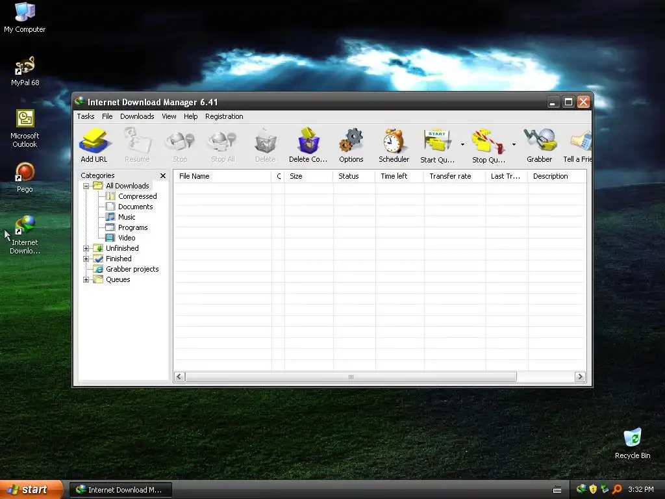
Task: Sort by the Description column header
Action: [x=557, y=176]
